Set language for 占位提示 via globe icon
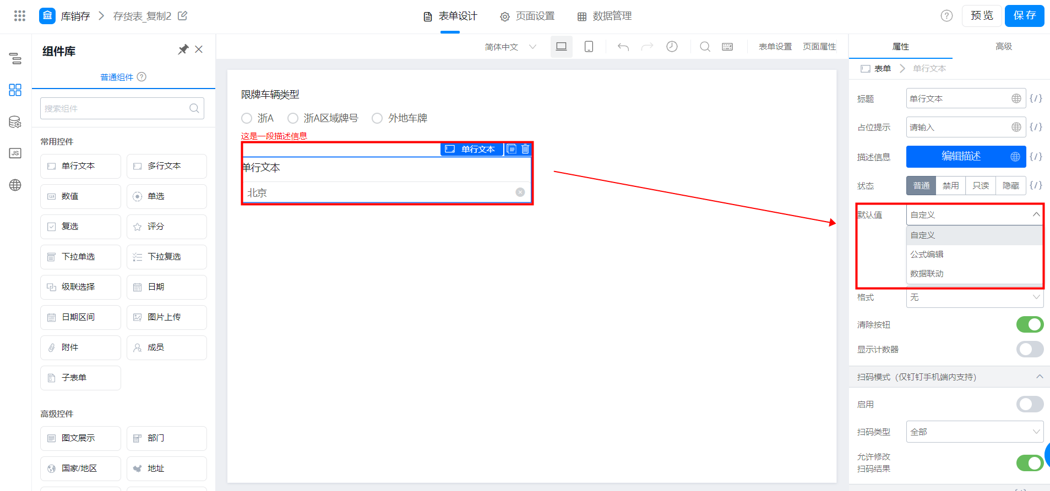The image size is (1050, 491). tap(1016, 127)
